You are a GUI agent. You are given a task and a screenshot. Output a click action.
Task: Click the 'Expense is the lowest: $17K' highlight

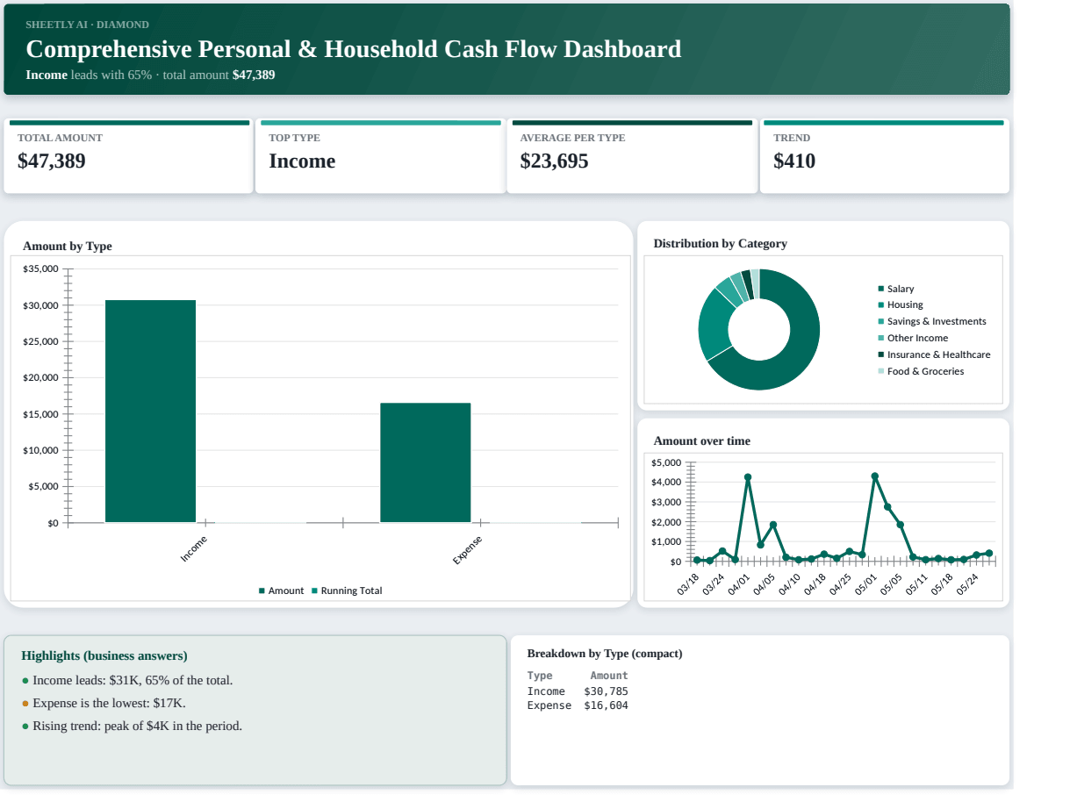[x=104, y=704]
